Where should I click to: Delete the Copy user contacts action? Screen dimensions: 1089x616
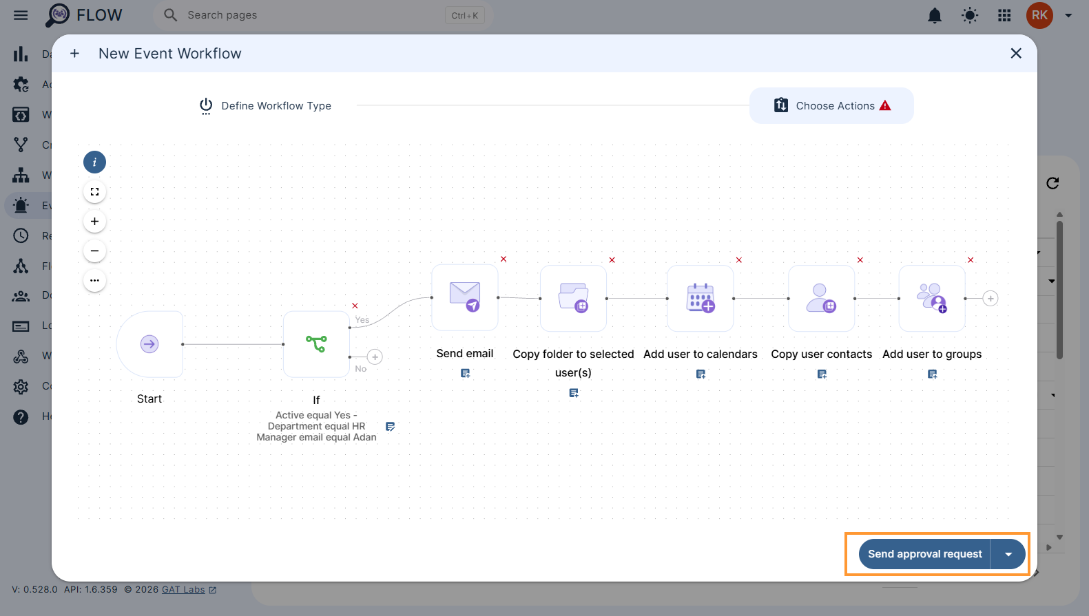click(860, 259)
